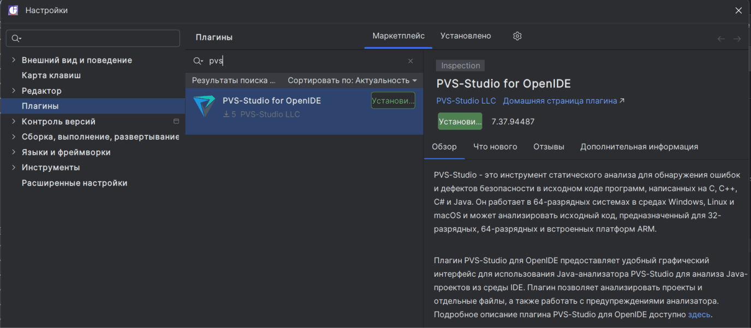
Task: Click the plugin search input field
Action: [x=306, y=61]
